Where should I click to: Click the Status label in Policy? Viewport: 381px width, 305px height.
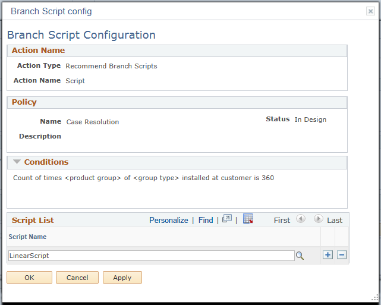coord(278,119)
